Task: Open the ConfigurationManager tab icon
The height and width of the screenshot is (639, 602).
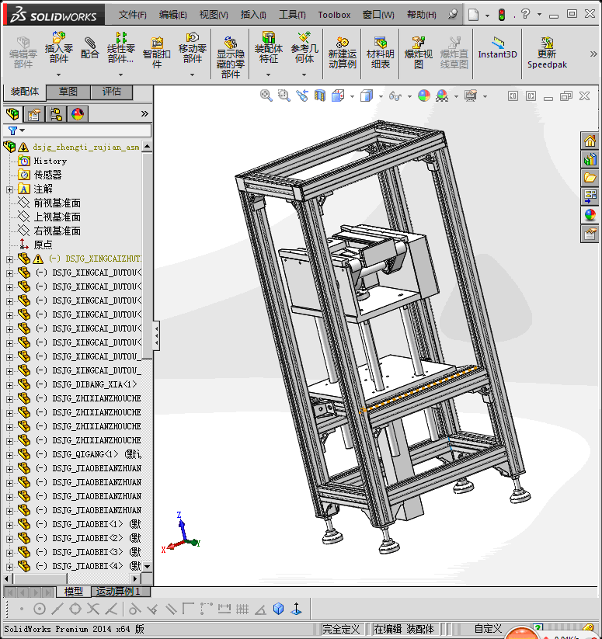Action: pyautogui.click(x=56, y=114)
